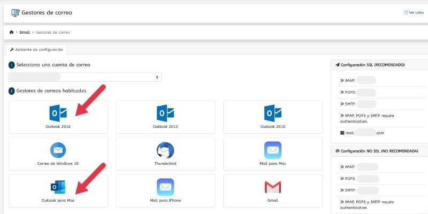Click the SSL IMAP entry
The width and height of the screenshot is (428, 214).
coord(358,80)
